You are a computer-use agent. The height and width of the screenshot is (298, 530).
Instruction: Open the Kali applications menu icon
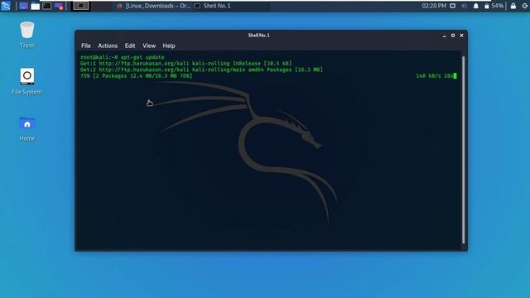(6, 6)
